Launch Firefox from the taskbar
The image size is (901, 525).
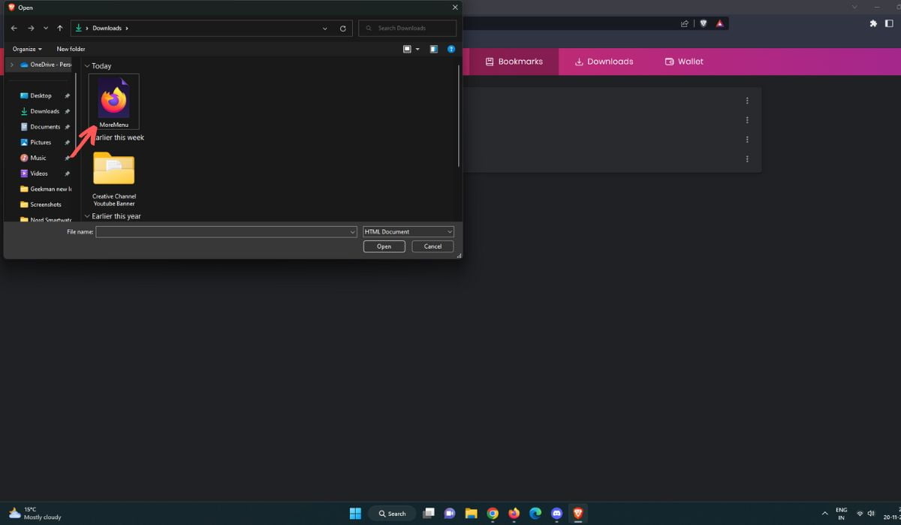514,513
